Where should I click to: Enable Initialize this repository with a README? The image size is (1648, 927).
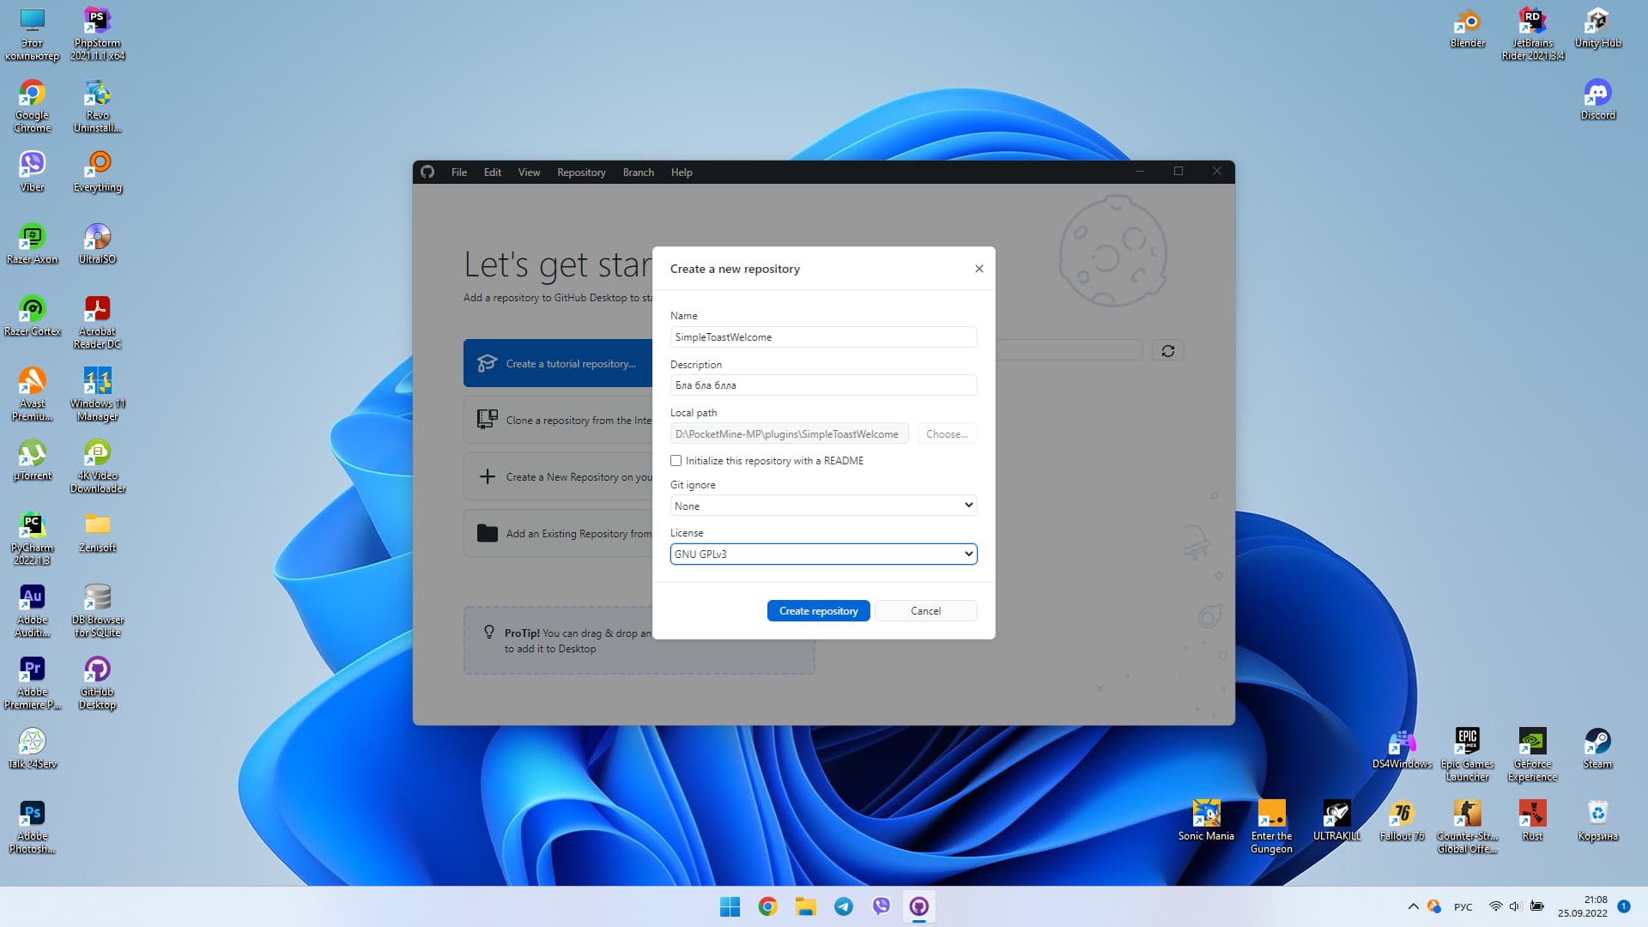pyautogui.click(x=676, y=461)
